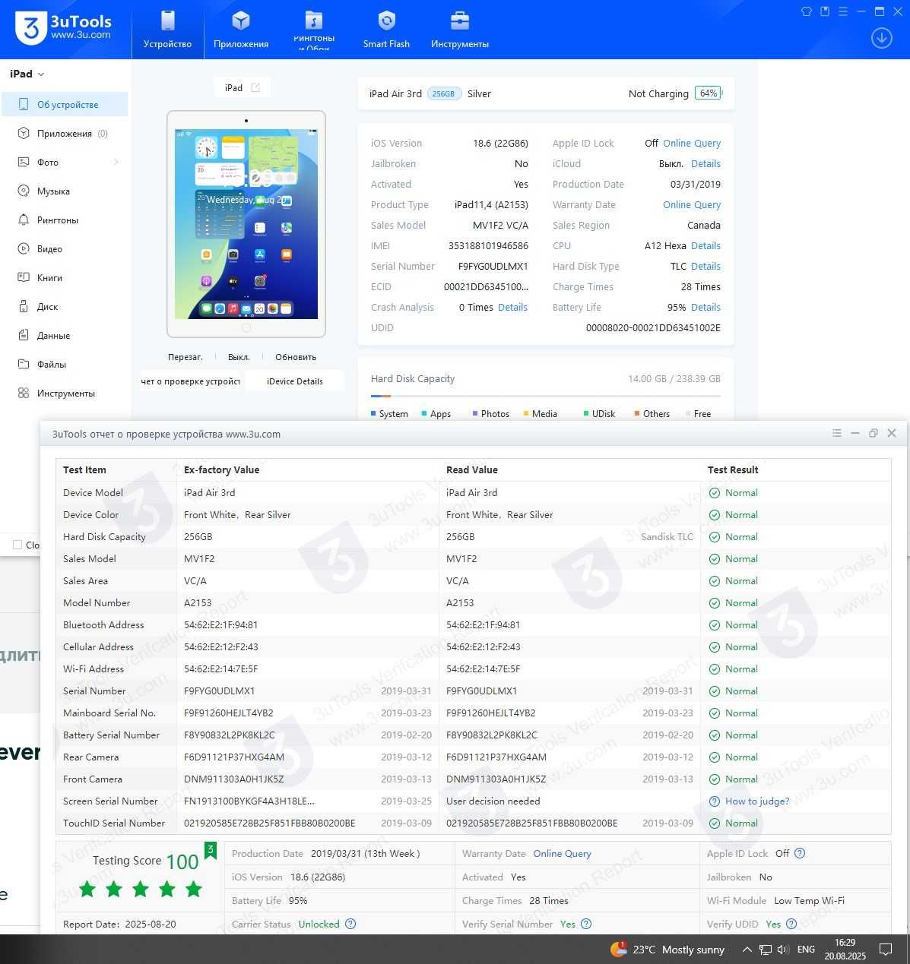Open the taskbar clock showing 16:29
This screenshot has height=964, width=910.
[x=845, y=950]
